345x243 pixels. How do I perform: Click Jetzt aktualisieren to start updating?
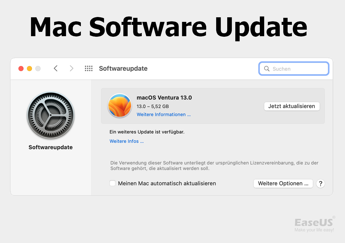[x=292, y=106]
